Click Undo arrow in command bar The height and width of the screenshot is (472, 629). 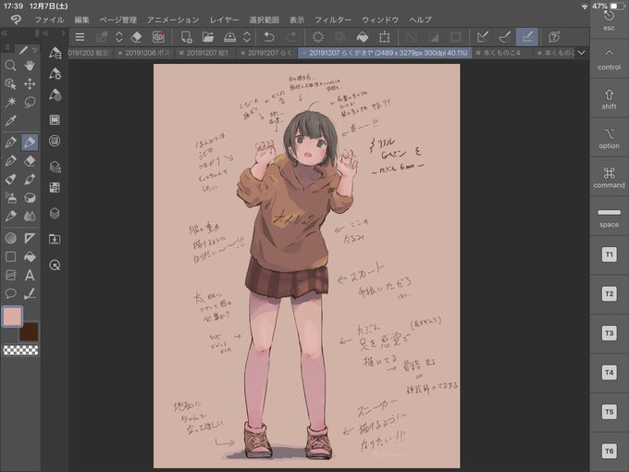[x=269, y=37]
